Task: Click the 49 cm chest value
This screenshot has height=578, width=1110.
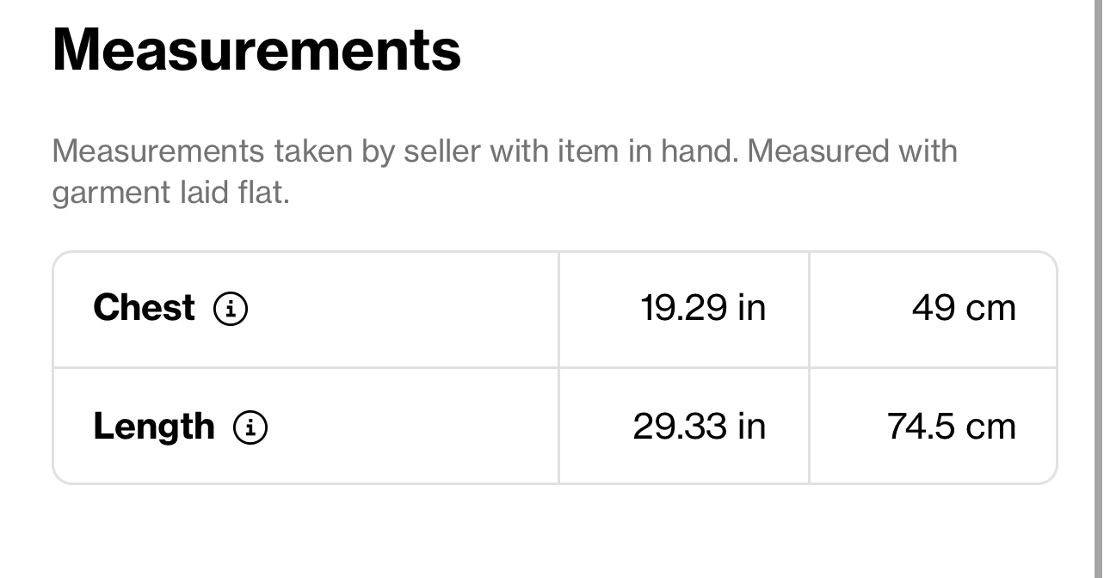Action: click(964, 307)
